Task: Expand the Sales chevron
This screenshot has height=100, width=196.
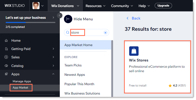Action: pos(53,57)
